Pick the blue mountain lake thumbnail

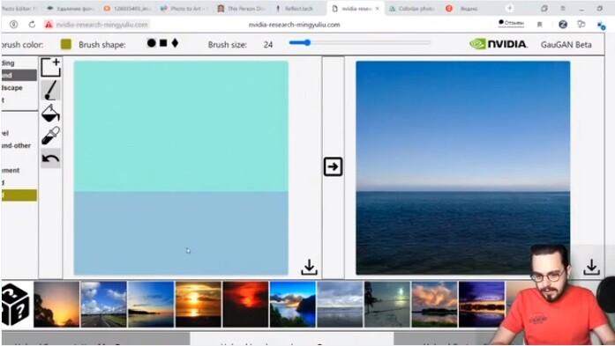293,304
